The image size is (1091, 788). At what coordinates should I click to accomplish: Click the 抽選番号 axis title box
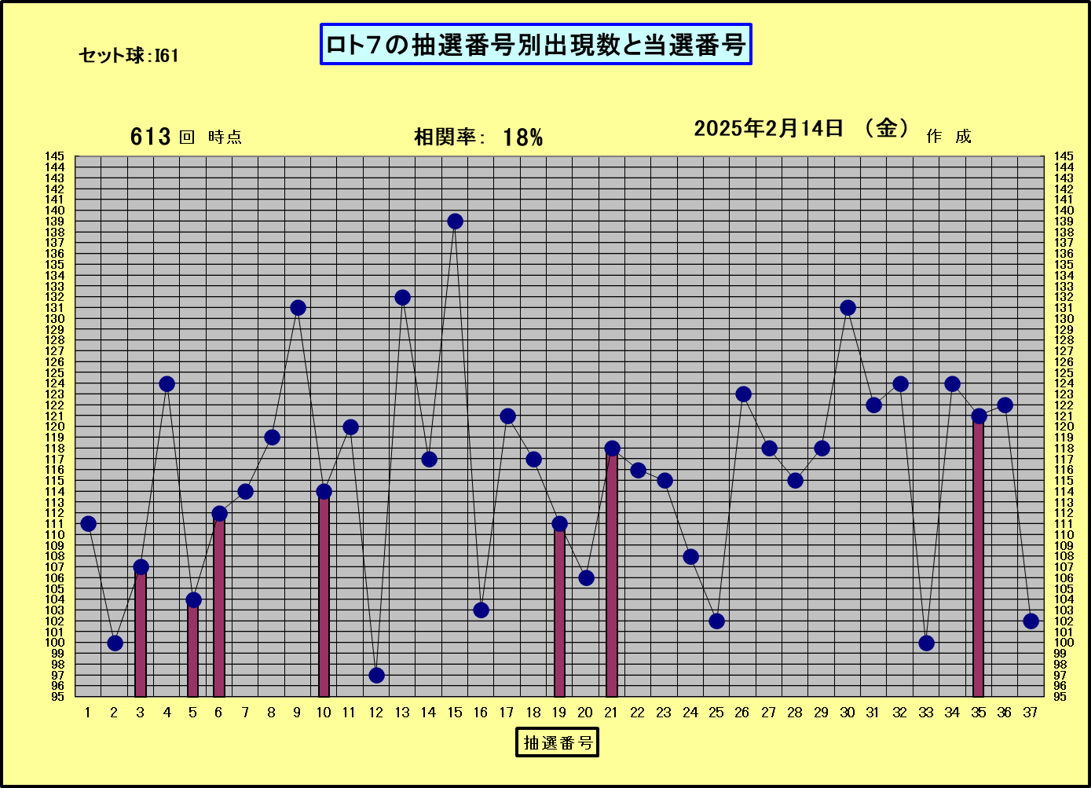click(557, 742)
